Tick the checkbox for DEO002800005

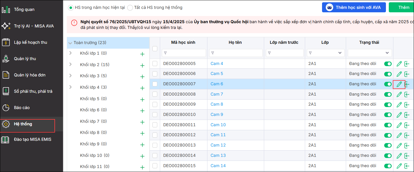(155, 64)
